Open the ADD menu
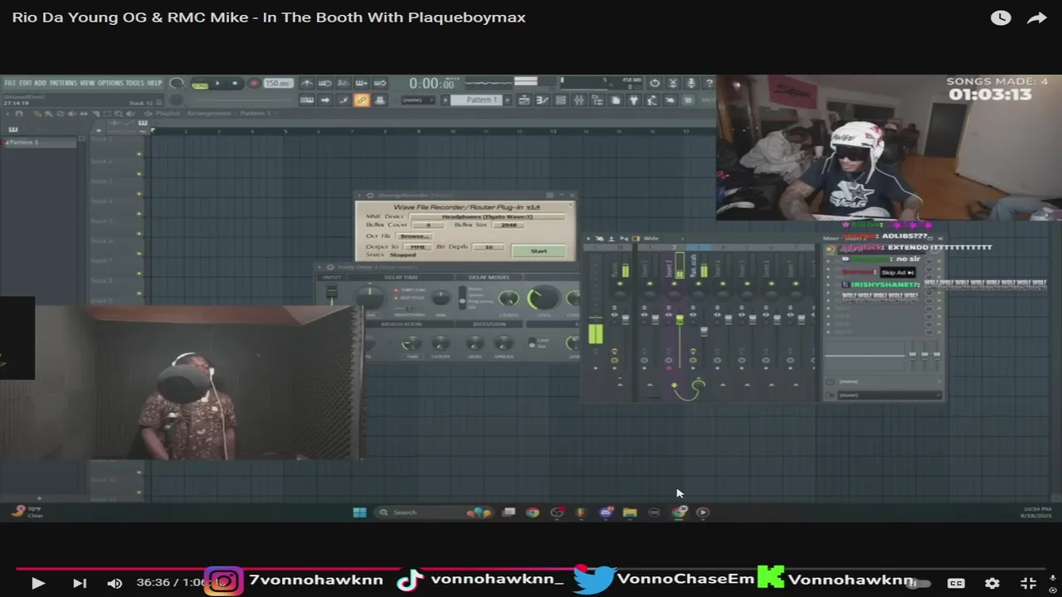Image resolution: width=1062 pixels, height=597 pixels. click(x=40, y=83)
